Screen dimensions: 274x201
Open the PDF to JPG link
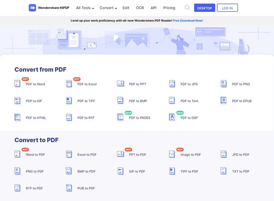[x=189, y=84]
